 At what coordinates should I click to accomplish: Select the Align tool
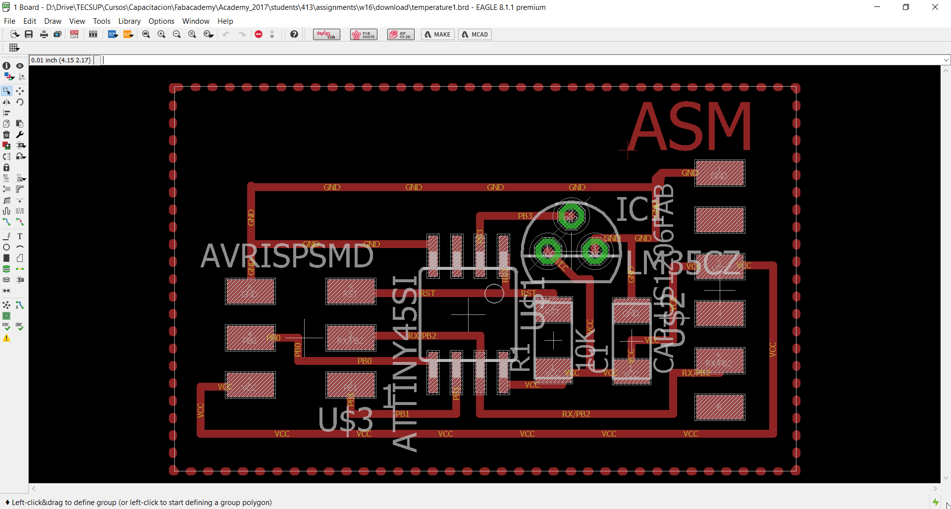6,113
